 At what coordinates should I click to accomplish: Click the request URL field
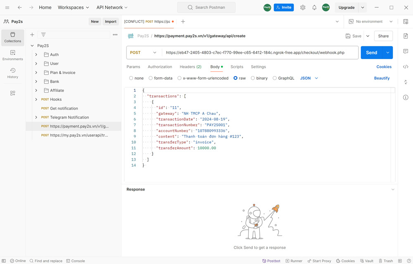click(x=260, y=53)
